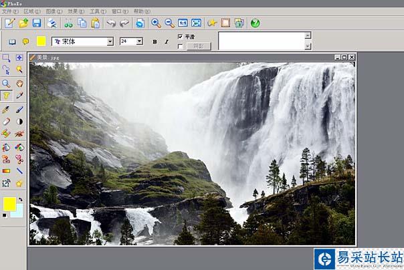This screenshot has width=404, height=270.
Task: Select the Magic Wand tool
Action: (19, 70)
